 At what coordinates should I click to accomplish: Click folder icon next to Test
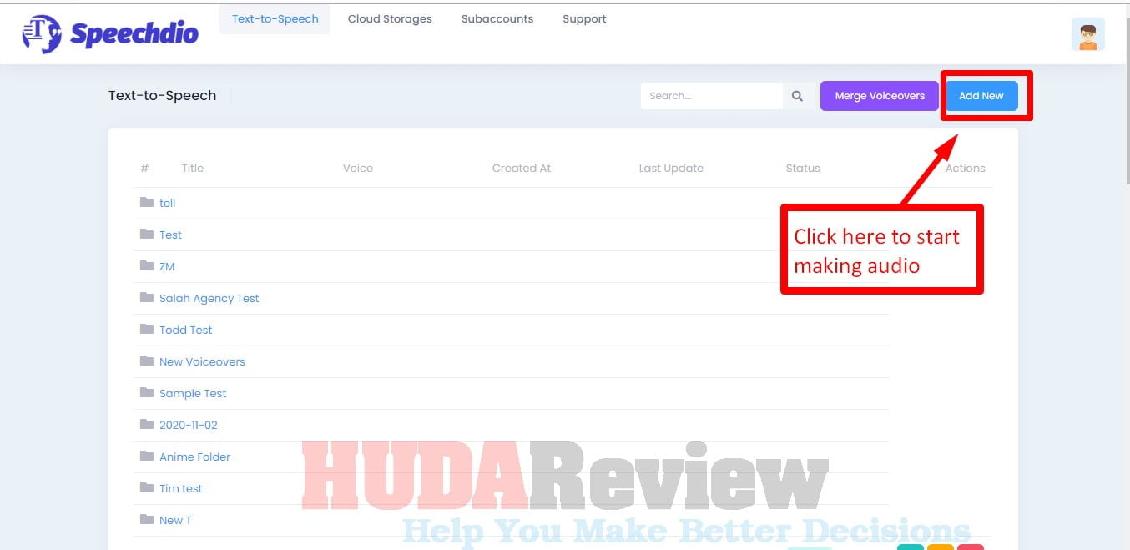147,234
